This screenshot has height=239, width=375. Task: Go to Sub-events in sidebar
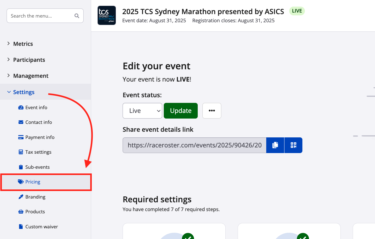tap(37, 167)
